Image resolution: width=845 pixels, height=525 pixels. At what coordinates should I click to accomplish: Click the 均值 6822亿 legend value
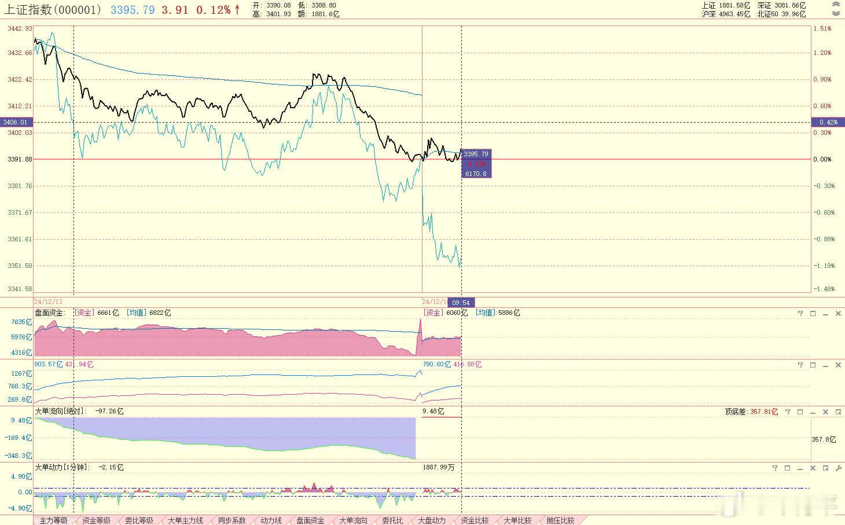click(x=149, y=313)
